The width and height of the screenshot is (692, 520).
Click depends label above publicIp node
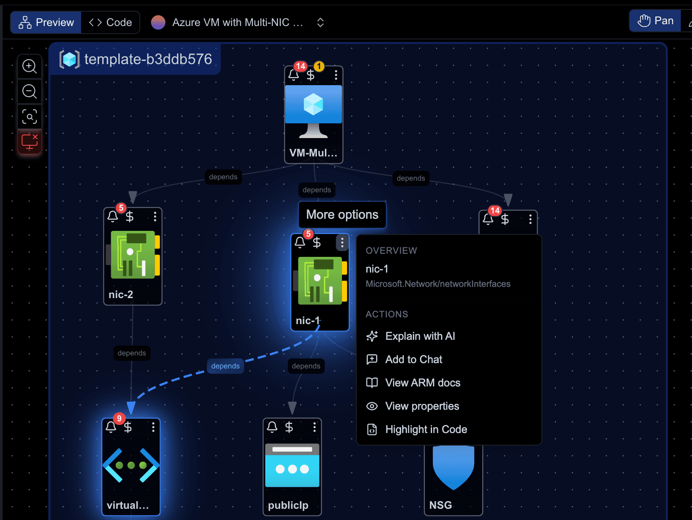pyautogui.click(x=306, y=366)
